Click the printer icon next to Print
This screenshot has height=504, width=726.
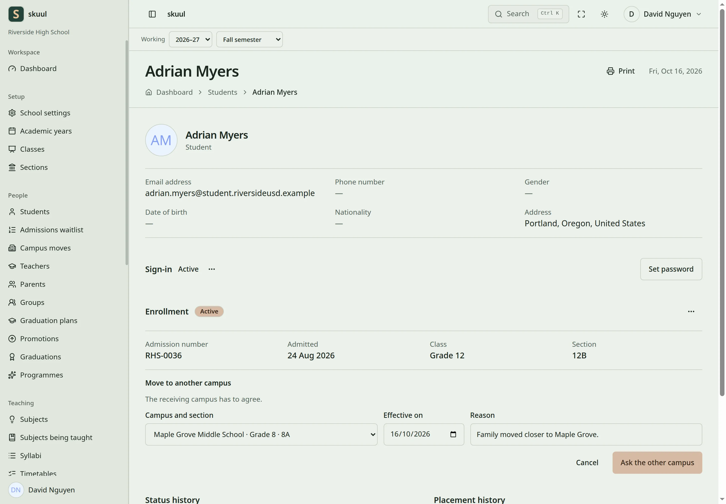tap(610, 71)
